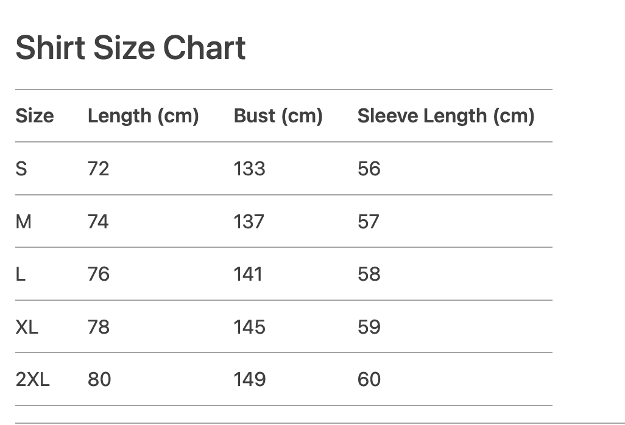625x425 pixels.
Task: Select the bust value 133
Action: click(249, 169)
